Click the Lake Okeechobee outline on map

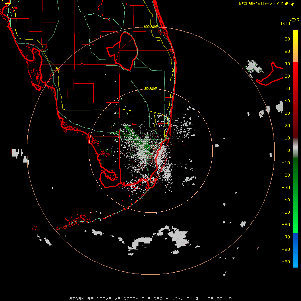point(122,52)
